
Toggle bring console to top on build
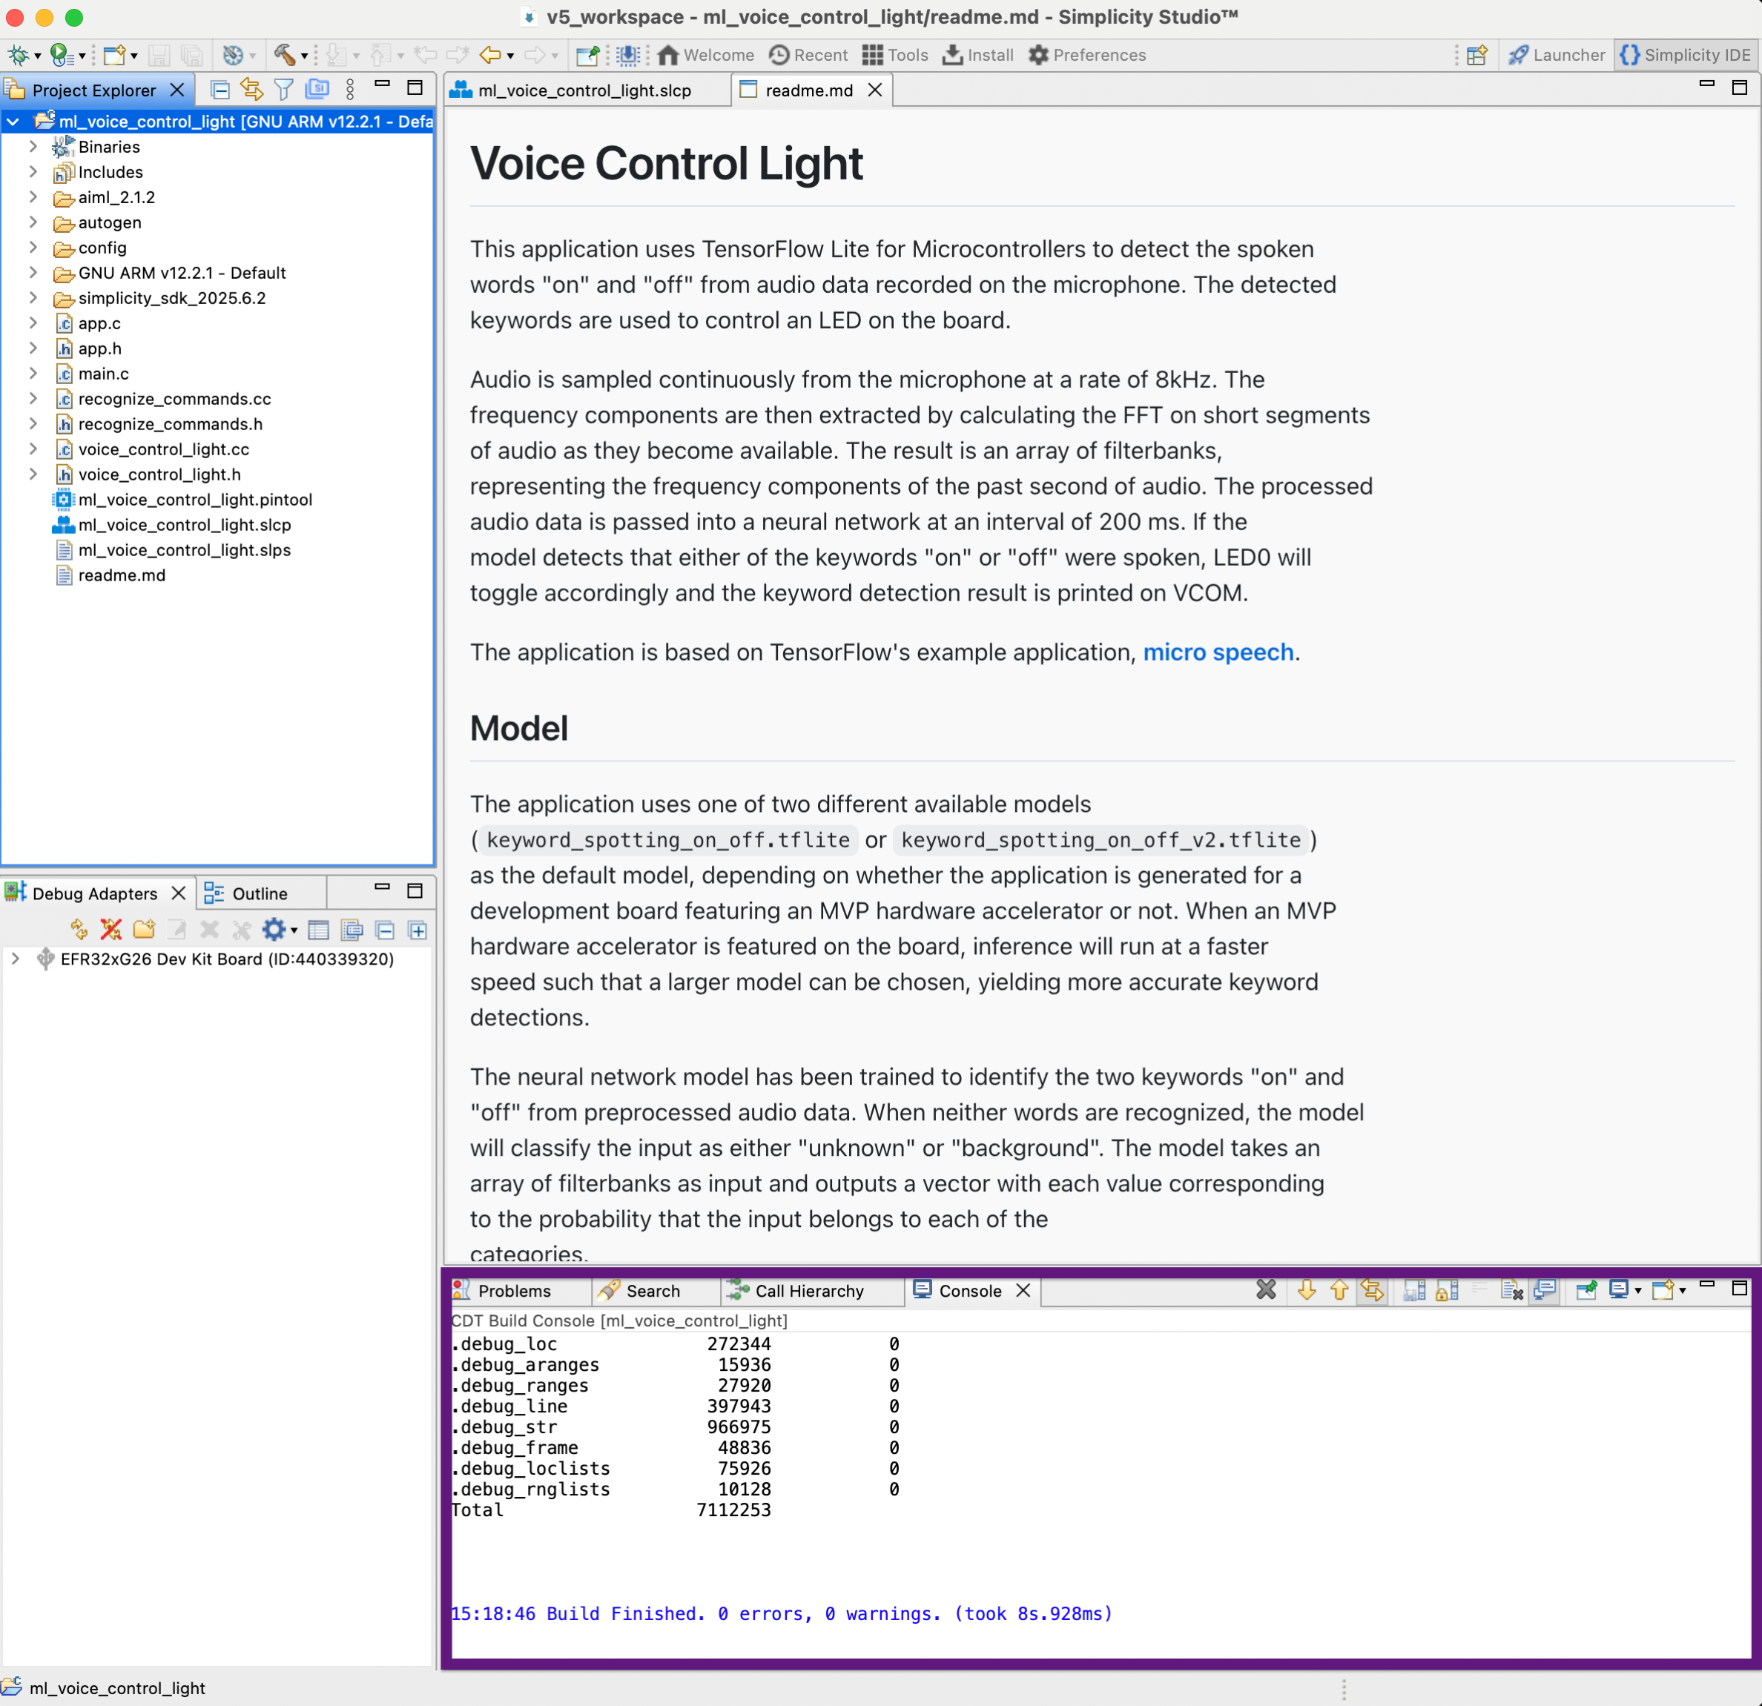click(x=1545, y=1291)
